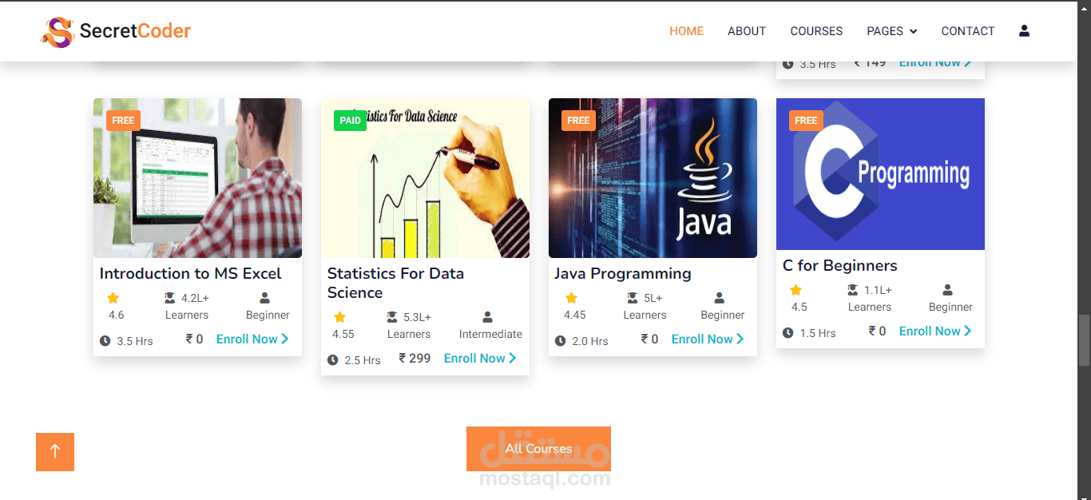Open the Java Programming course thumbnail
Viewport: 1091px width, 500px height.
(x=653, y=178)
